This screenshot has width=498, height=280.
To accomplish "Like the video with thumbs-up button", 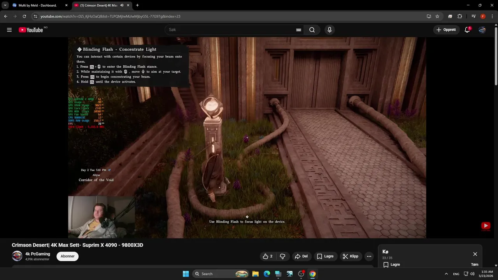I will pyautogui.click(x=268, y=256).
